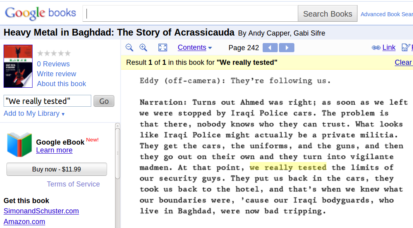Viewport: 413px width, 228px height.
Task: Go to next page arrow
Action: pyautogui.click(x=286, y=48)
